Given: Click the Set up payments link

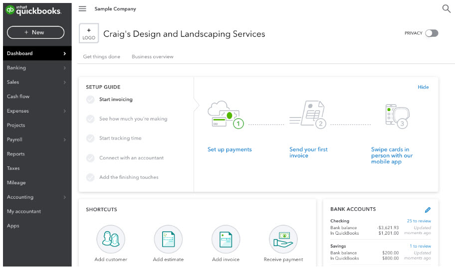Looking at the screenshot, I should [229, 149].
